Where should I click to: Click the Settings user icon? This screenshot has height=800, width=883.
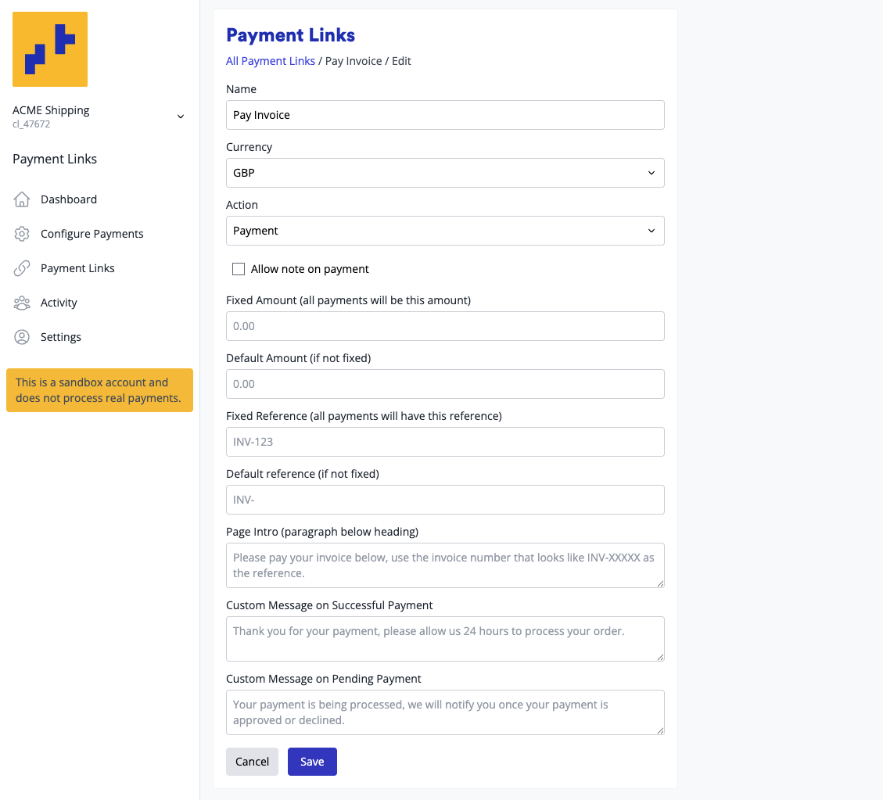(22, 337)
